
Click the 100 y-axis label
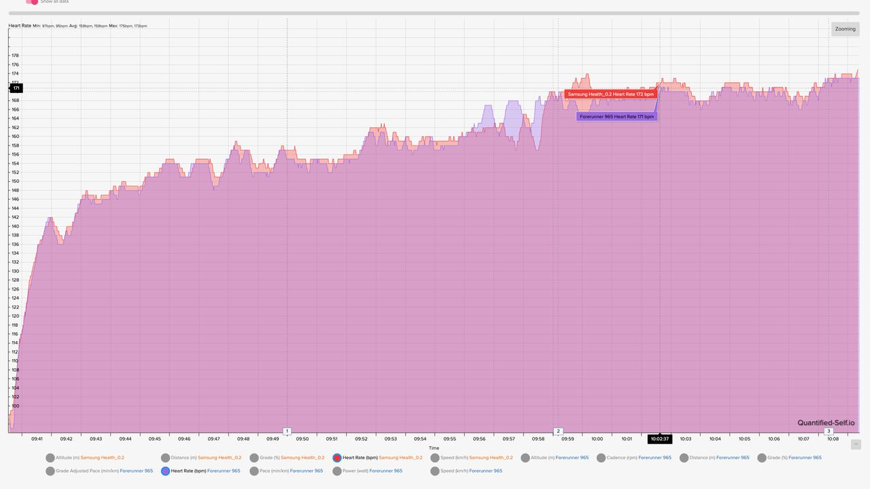[15, 406]
